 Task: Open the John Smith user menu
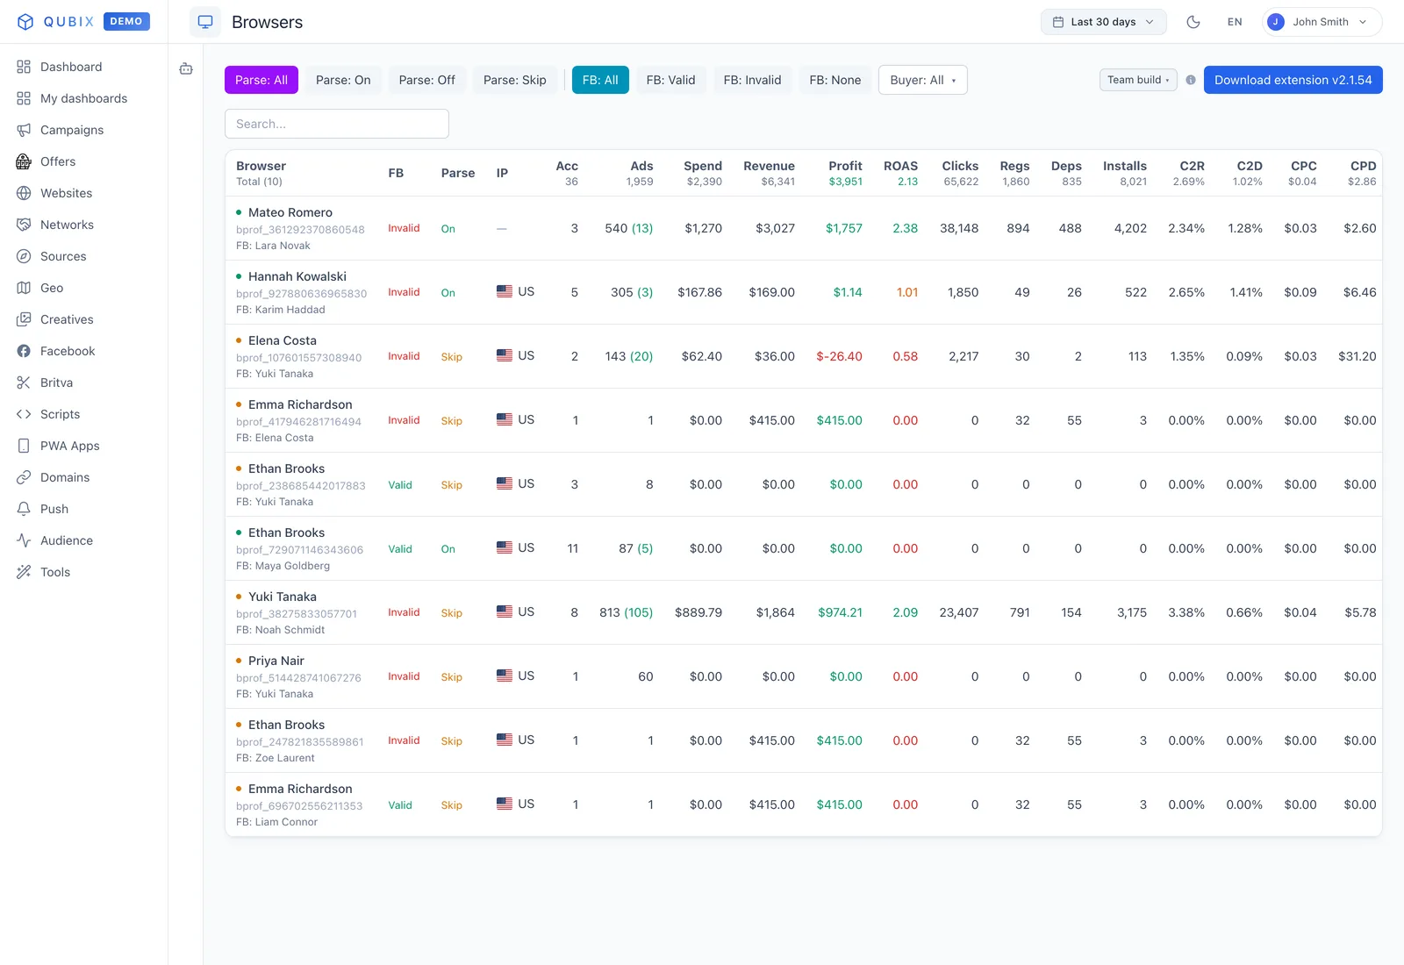point(1322,22)
